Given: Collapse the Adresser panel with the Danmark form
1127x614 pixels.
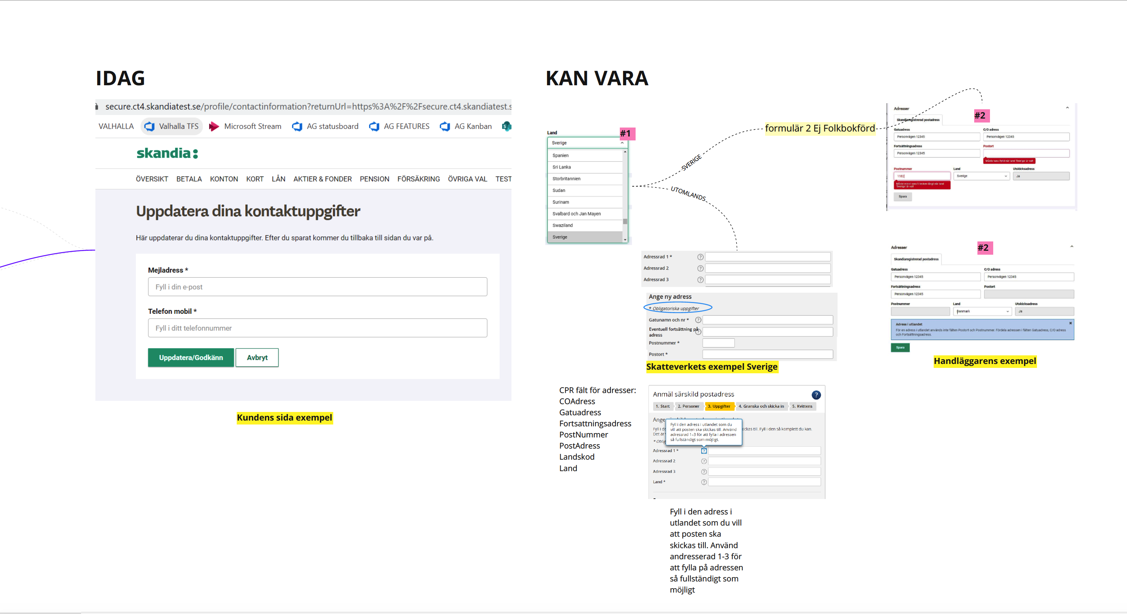Looking at the screenshot, I should click(1071, 246).
